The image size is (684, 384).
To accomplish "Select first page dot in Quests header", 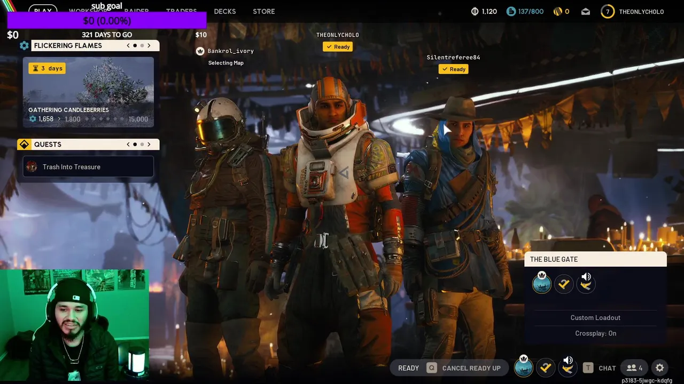I will click(135, 145).
